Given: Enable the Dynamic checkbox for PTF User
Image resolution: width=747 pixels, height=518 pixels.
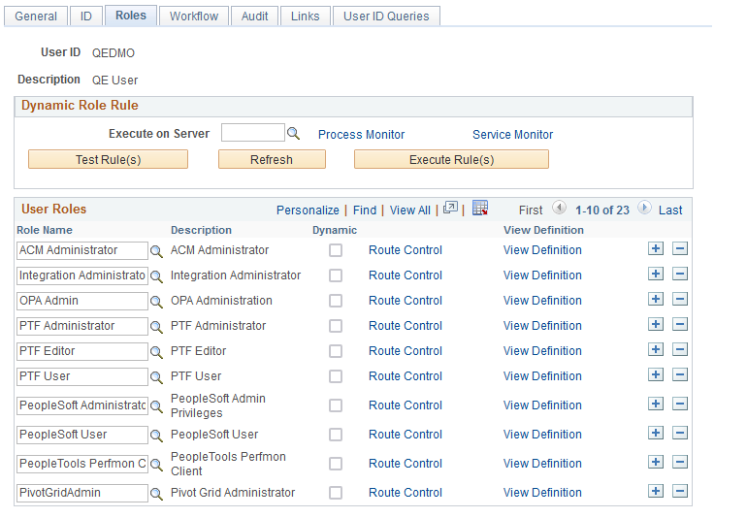Looking at the screenshot, I should pos(336,376).
